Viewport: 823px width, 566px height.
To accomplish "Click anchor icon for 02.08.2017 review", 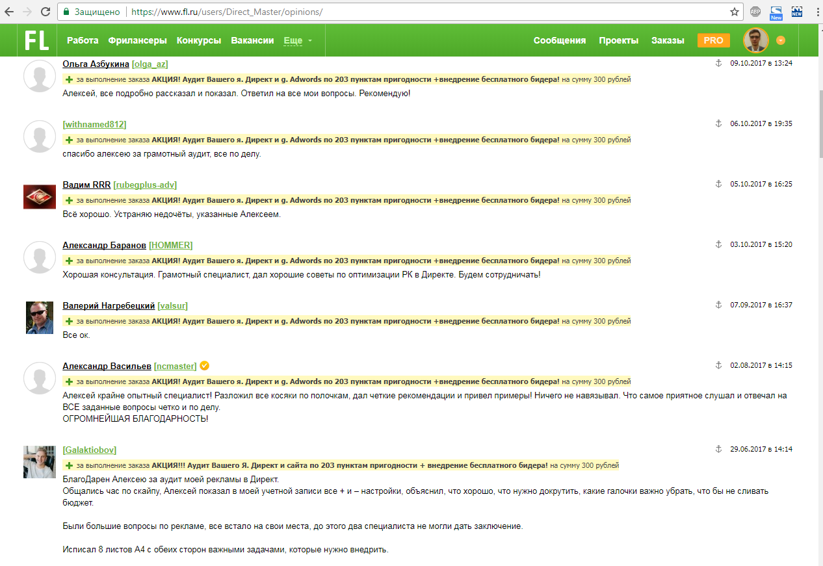I will tap(718, 365).
